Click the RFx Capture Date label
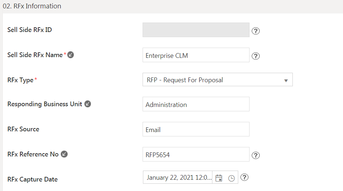The width and height of the screenshot is (343, 191). [x=32, y=179]
